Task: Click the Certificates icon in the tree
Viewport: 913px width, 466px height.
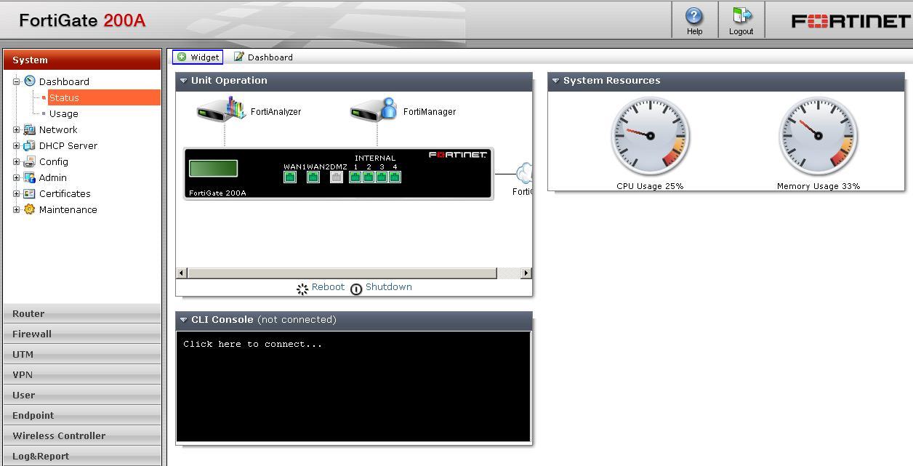Action: point(30,193)
